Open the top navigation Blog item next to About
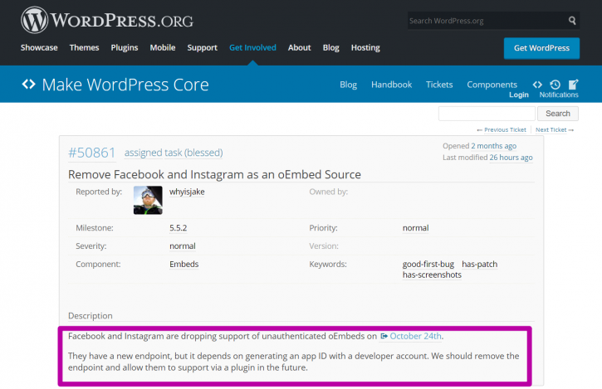 [x=331, y=47]
